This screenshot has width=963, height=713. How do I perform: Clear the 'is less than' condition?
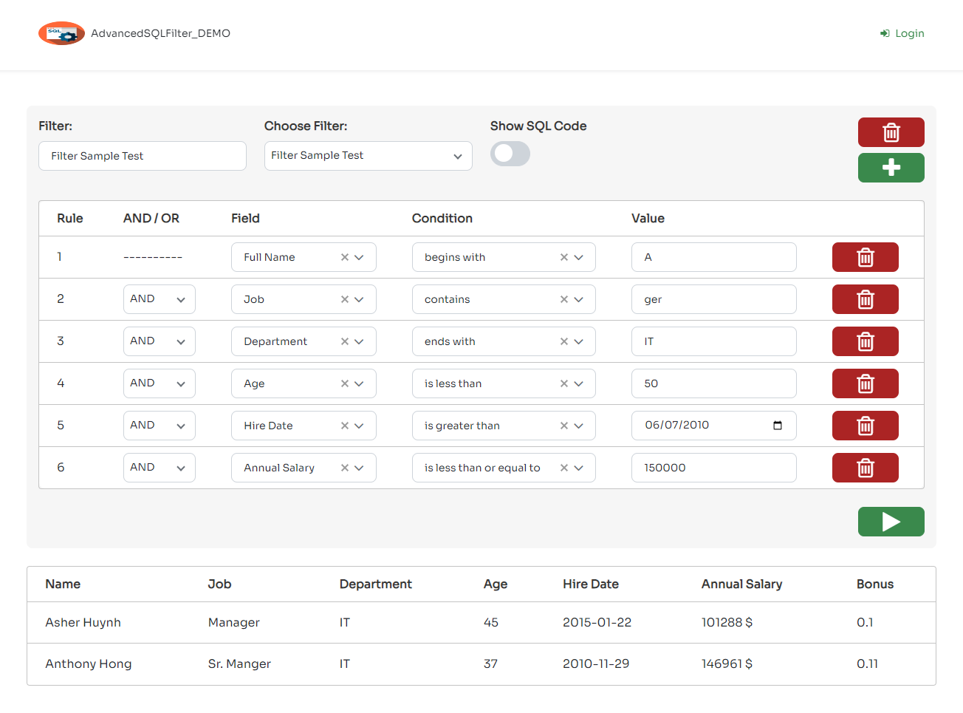564,383
